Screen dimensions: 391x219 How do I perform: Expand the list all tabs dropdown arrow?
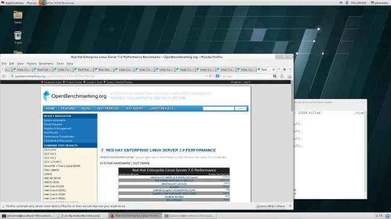(291, 70)
